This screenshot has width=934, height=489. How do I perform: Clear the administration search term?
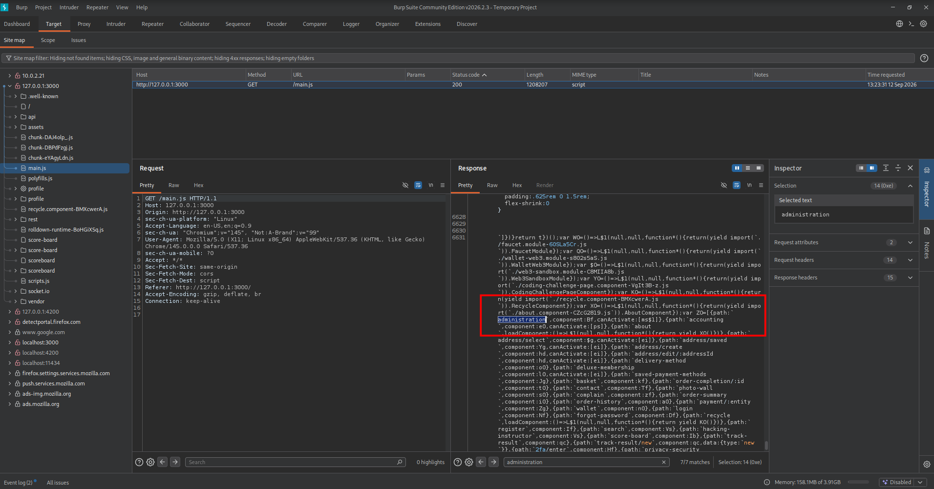(664, 462)
